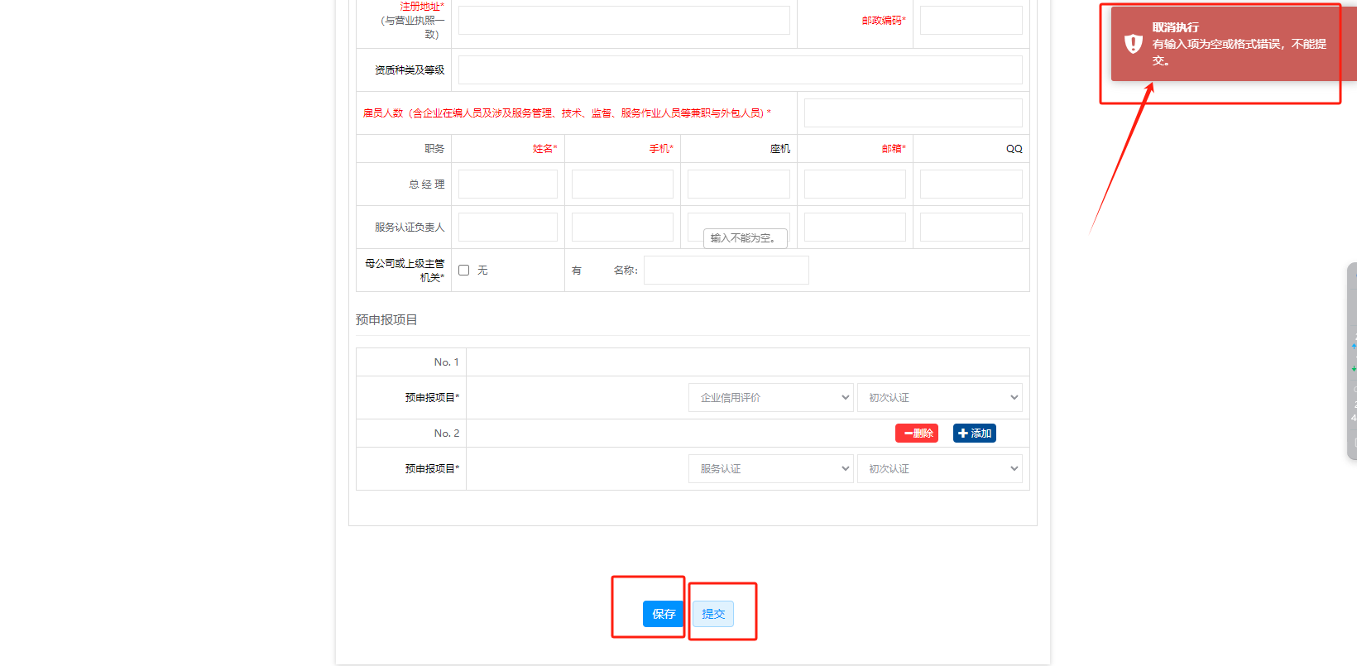Viewport: 1357px width, 666px height.
Task: Click the 母公司或上级主管机关 label
Action: click(405, 271)
